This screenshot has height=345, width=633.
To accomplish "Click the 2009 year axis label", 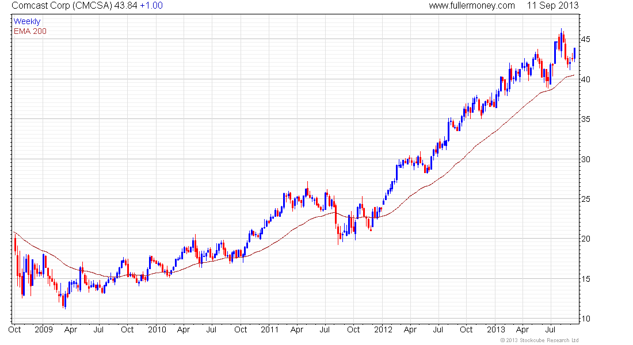I will pos(44,329).
